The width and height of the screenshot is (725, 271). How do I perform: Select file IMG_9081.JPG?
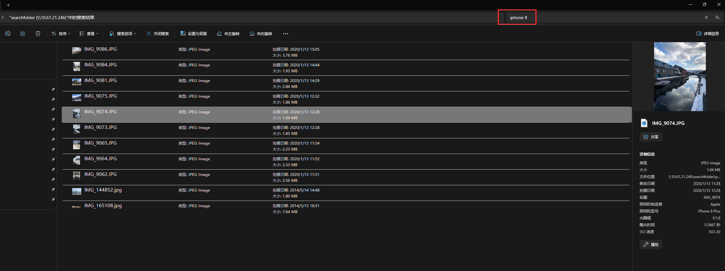click(x=346, y=83)
